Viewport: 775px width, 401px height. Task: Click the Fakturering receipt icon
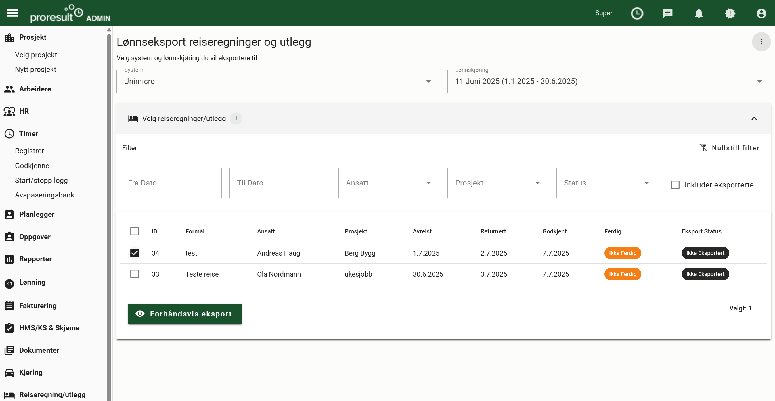[x=9, y=306]
